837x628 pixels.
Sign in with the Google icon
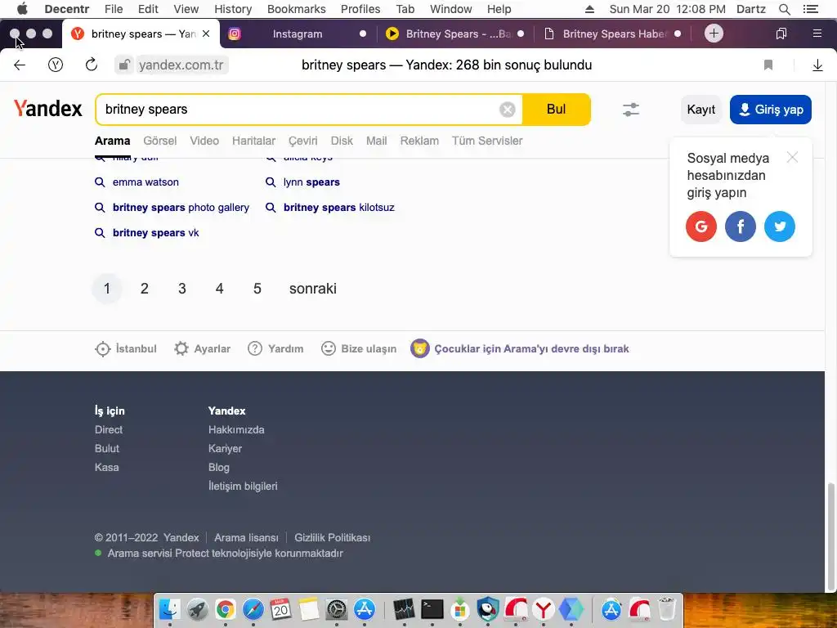pyautogui.click(x=700, y=227)
